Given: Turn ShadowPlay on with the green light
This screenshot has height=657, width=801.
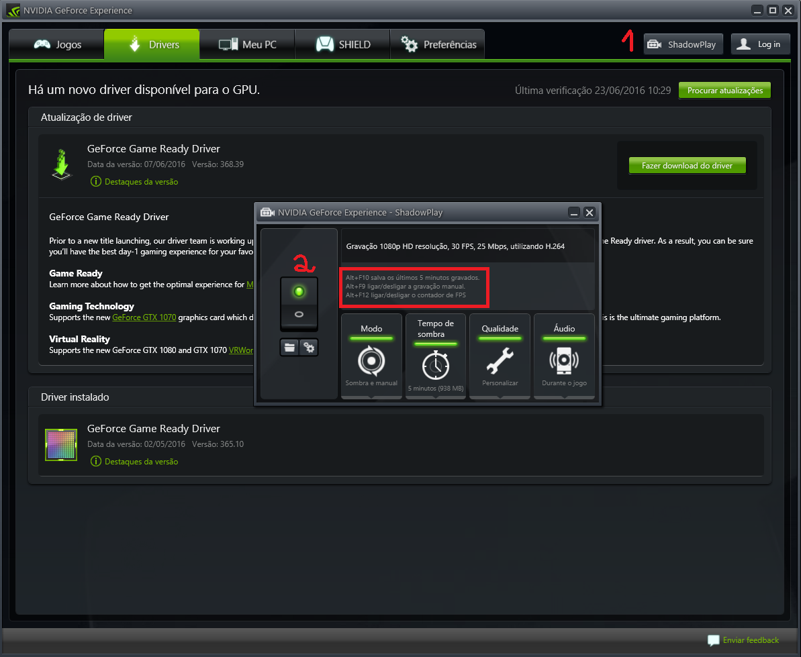Looking at the screenshot, I should coord(299,291).
